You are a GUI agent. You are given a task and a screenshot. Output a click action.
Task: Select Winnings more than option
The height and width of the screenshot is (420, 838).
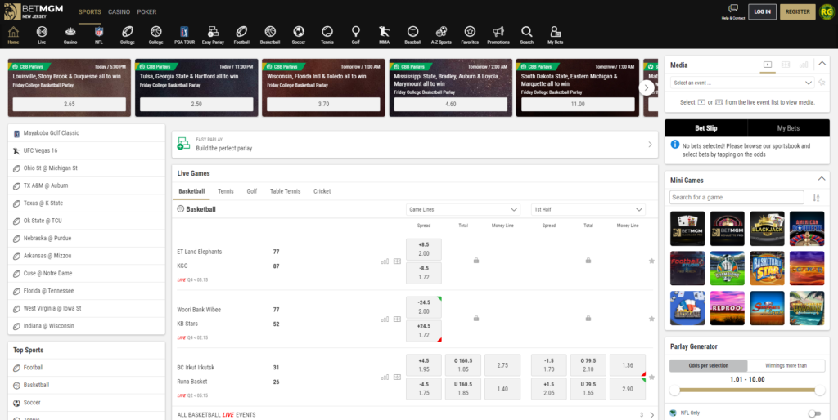(x=786, y=365)
